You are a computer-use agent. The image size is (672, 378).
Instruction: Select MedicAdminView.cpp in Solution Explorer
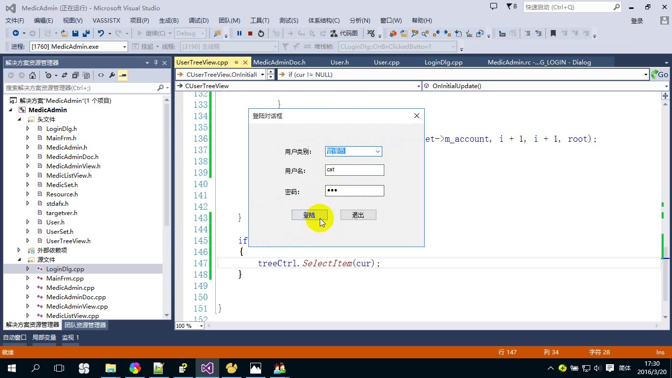(x=77, y=306)
